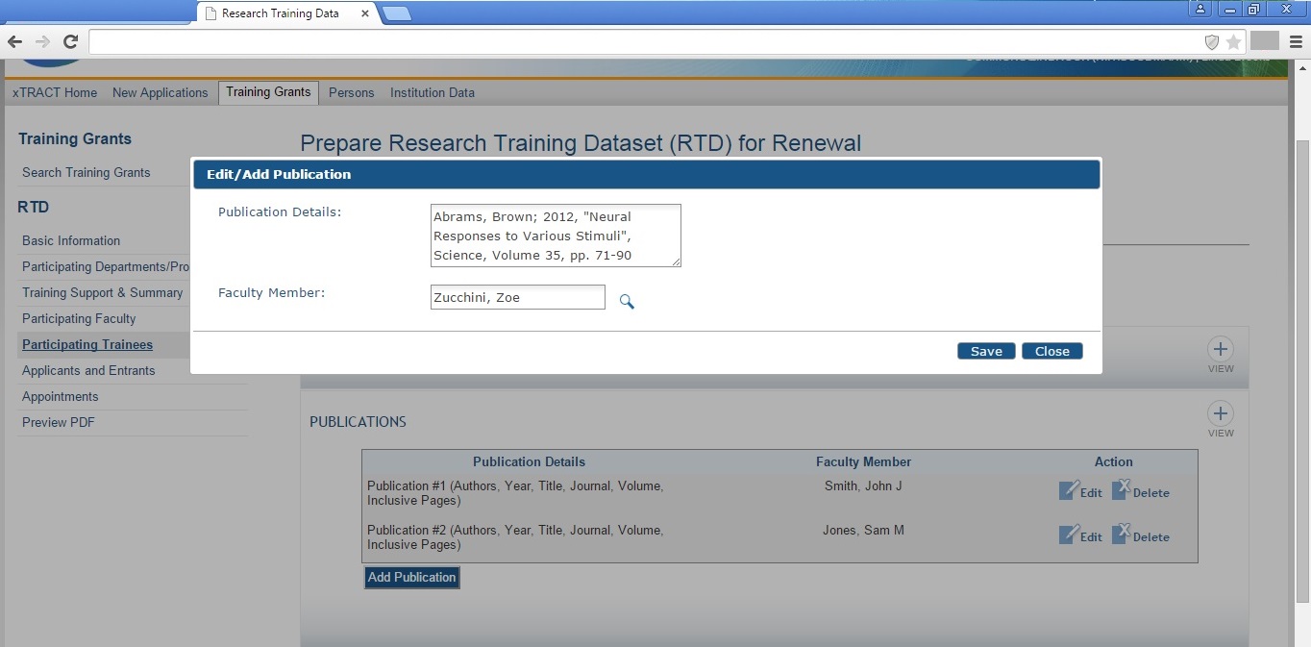Click the faculty member search magnifier icon
The height and width of the screenshot is (647, 1311).
click(x=627, y=302)
